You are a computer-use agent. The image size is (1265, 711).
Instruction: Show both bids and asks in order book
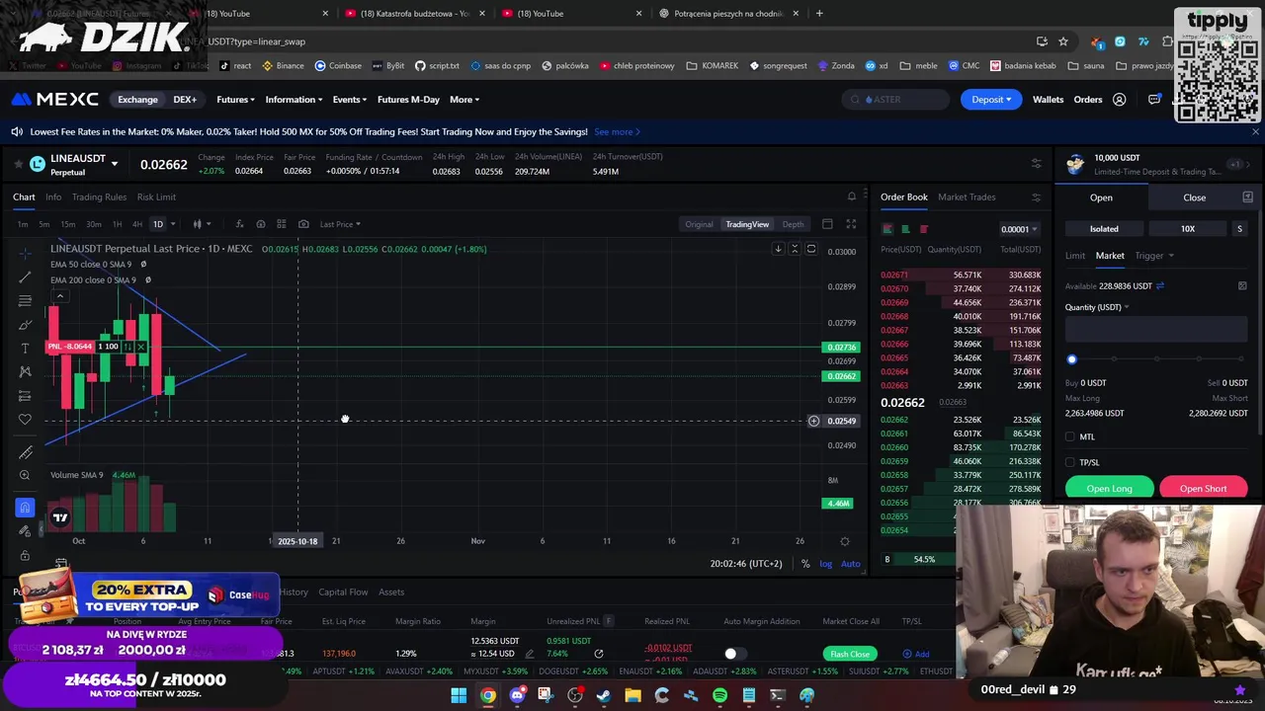(887, 229)
